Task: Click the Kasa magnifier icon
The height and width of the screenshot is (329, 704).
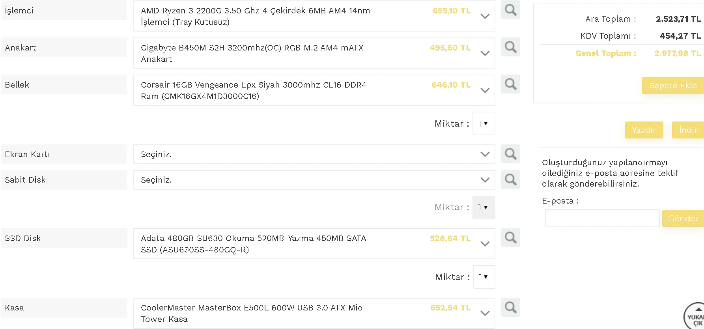Action: click(510, 307)
